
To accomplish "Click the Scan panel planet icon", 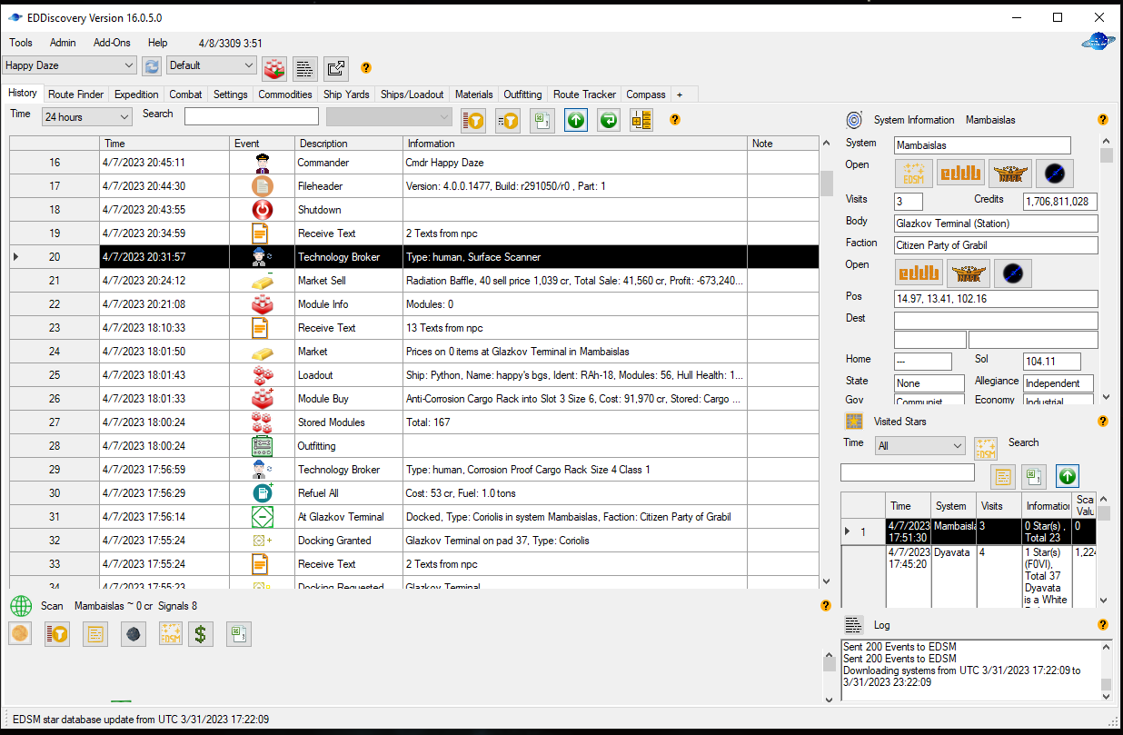I will click(x=20, y=633).
